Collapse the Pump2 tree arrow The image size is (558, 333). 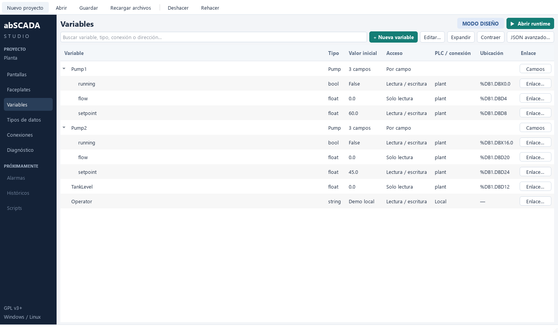click(x=64, y=128)
